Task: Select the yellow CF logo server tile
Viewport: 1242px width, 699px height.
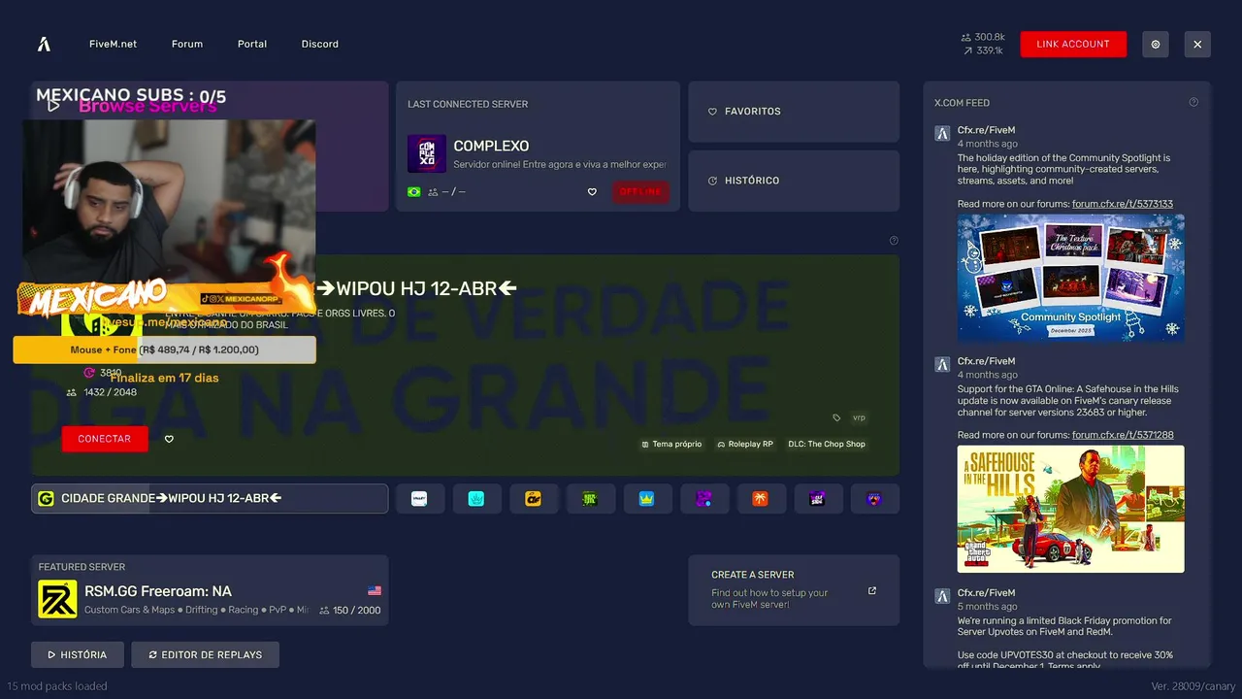Action: 533,498
